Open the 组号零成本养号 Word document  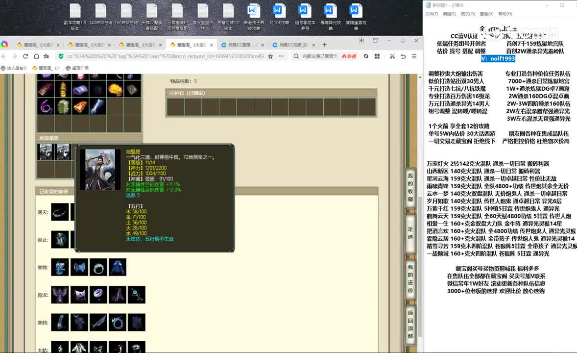(x=305, y=17)
